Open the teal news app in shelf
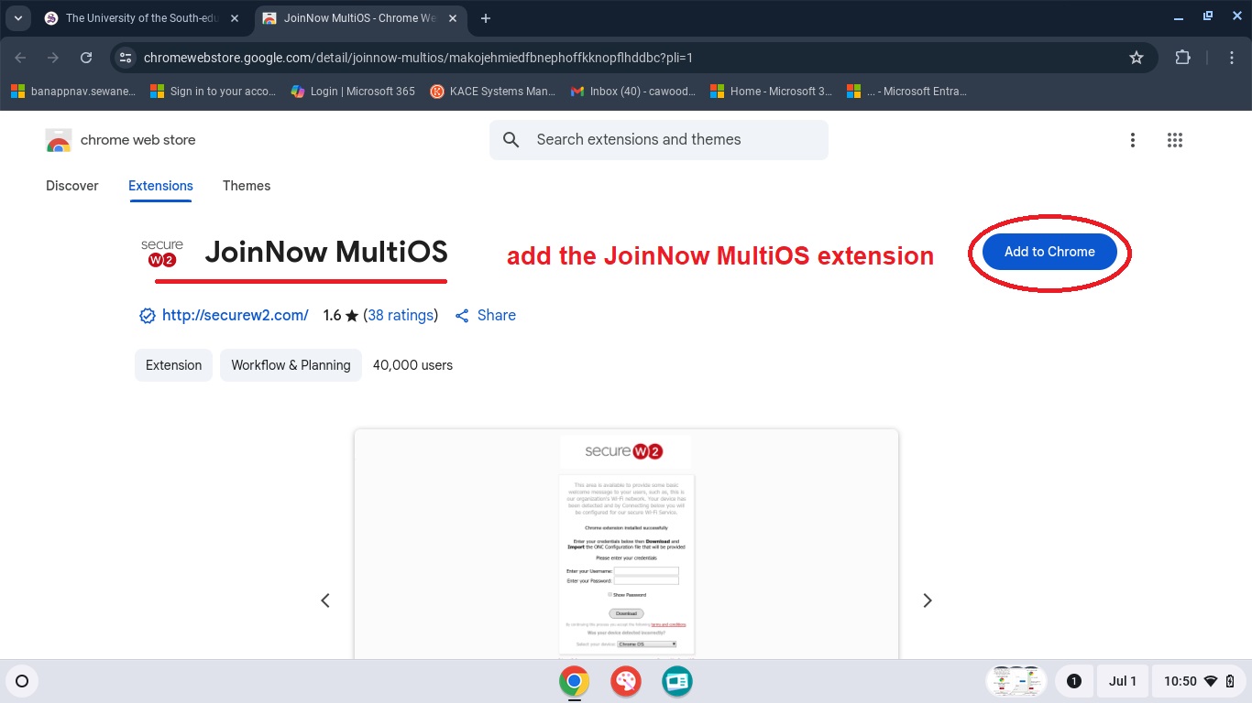The width and height of the screenshot is (1252, 703). click(677, 681)
